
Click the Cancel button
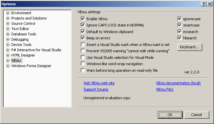[197, 115]
